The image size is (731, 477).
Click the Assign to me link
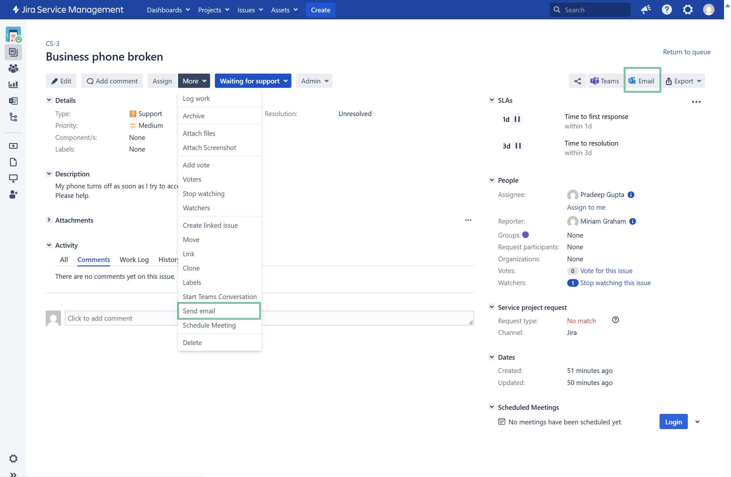click(x=586, y=207)
